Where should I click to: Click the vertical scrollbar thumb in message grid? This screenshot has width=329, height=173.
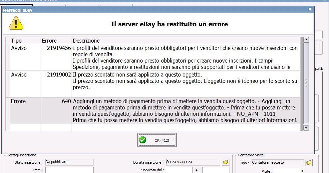[306, 83]
